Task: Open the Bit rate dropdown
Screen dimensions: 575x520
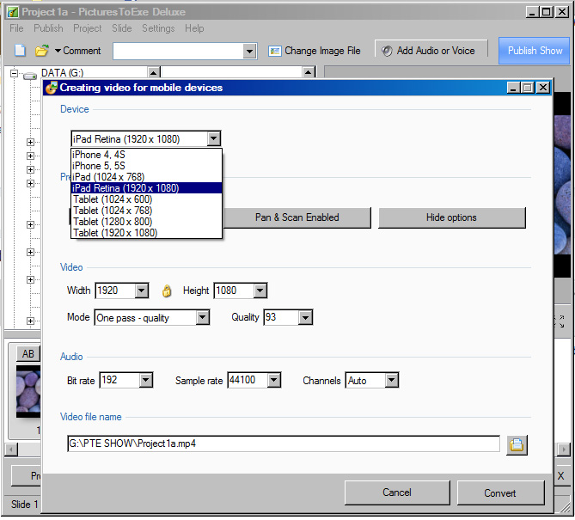Action: coord(144,381)
